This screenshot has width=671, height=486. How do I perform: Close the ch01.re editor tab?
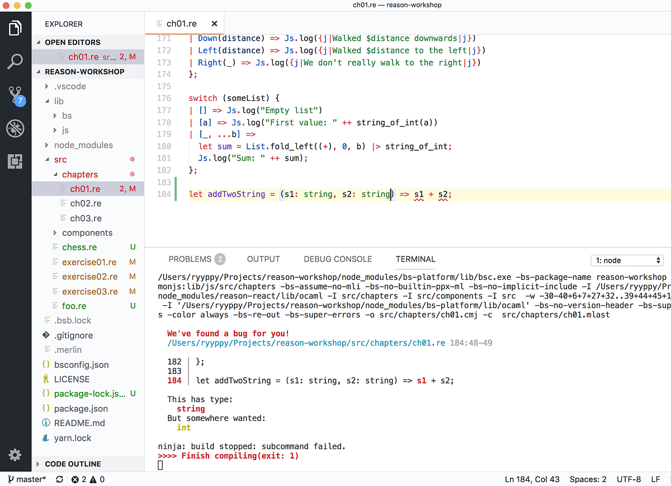pos(214,24)
